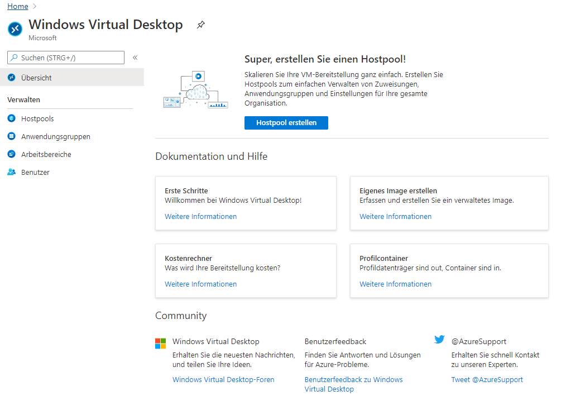
Task: Click the Super, erstellen Sie einen Hostpool! heading
Action: pos(325,59)
